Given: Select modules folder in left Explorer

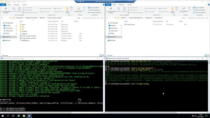Looking at the screenshot, I should [24, 31].
